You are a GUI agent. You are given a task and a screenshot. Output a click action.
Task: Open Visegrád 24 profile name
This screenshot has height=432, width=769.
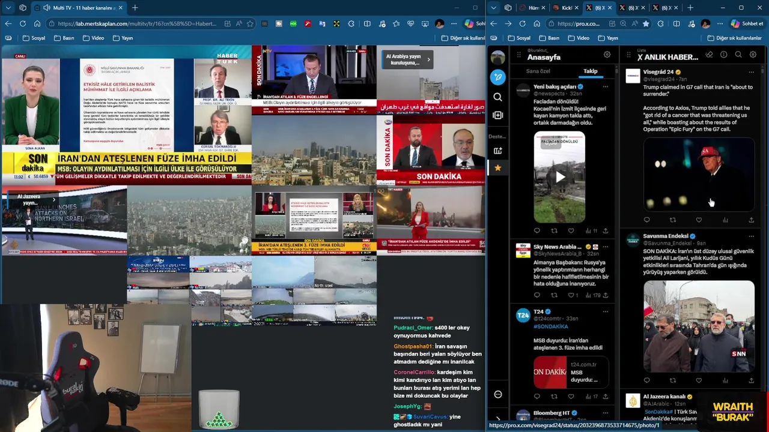click(658, 72)
